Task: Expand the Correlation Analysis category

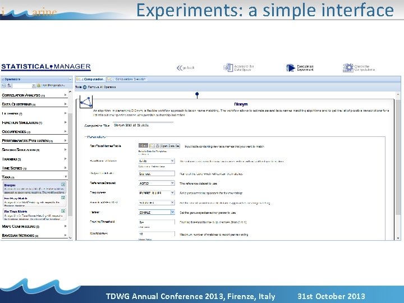Action: (34, 95)
